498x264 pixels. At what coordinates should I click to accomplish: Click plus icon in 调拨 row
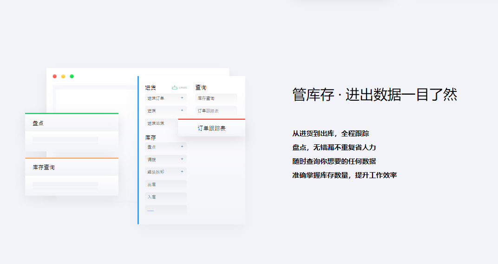point(182,159)
